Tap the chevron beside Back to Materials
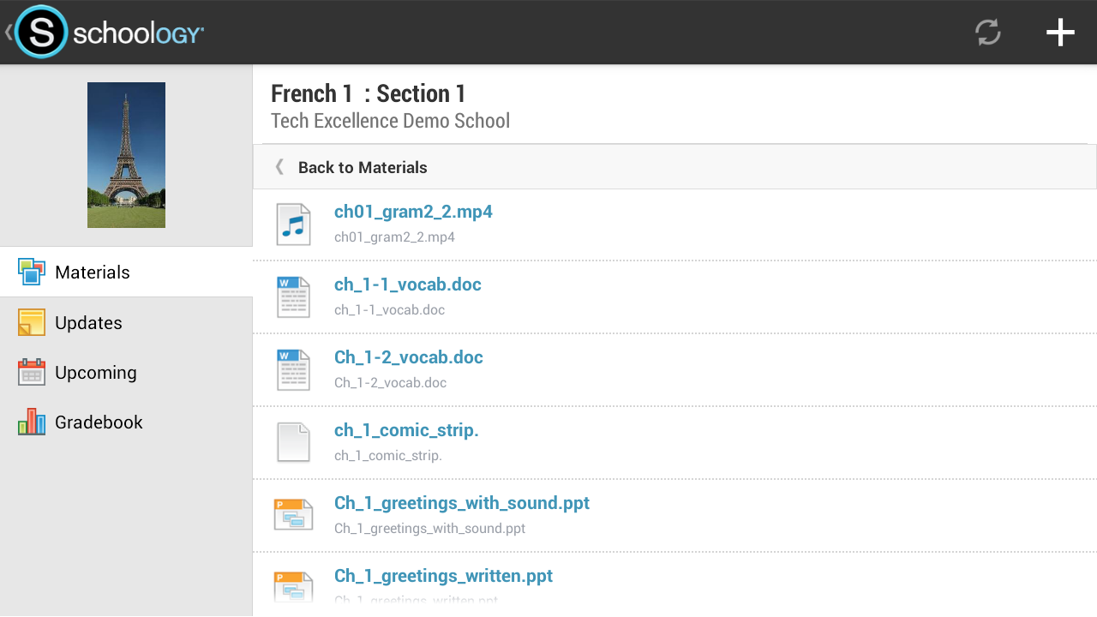The width and height of the screenshot is (1097, 617). (279, 167)
